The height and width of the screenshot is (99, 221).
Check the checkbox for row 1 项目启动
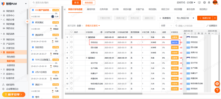[x=72, y=37]
